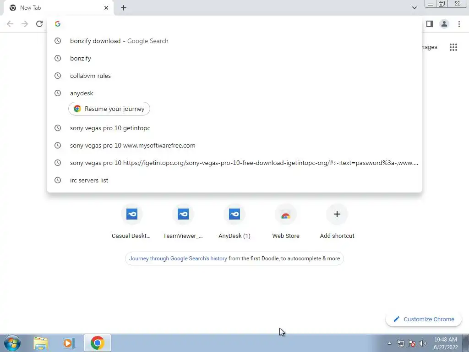Click the Resume your journey chip

tap(109, 109)
